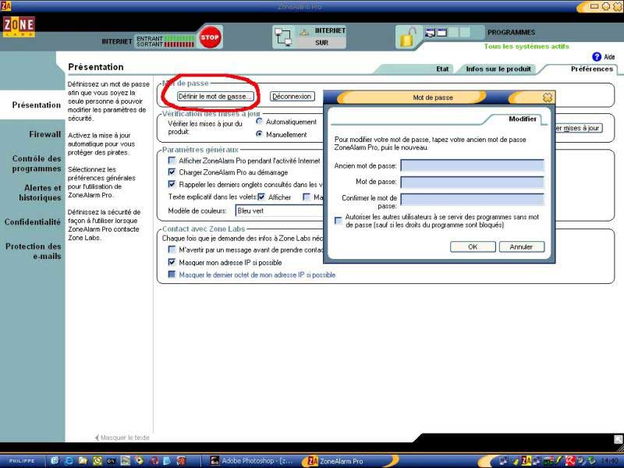Close the Mot de passe dialog
624x468 pixels.
[548, 97]
